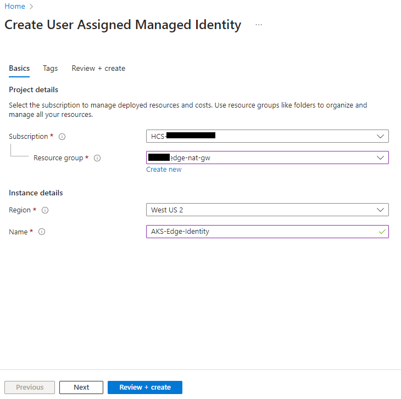Switch to the Basics tab

(19, 69)
